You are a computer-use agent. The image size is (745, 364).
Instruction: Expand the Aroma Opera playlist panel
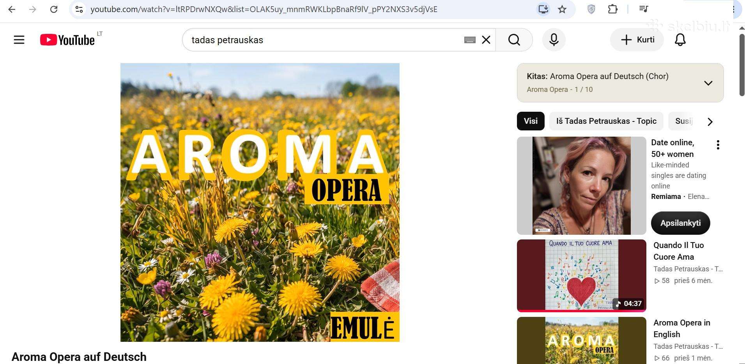(708, 83)
